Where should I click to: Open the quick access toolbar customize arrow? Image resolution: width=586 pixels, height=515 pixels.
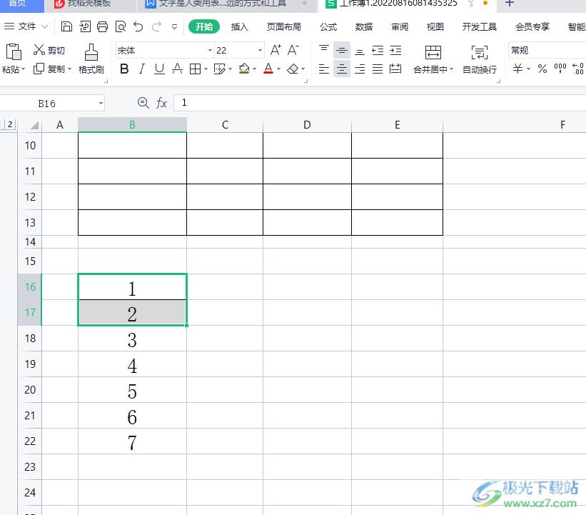(x=175, y=26)
